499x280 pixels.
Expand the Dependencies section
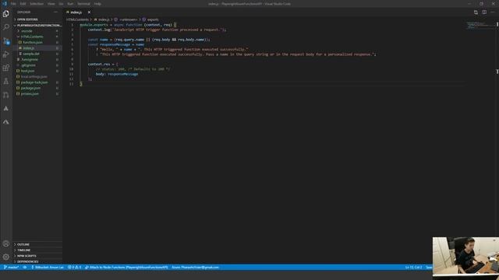(x=37, y=261)
